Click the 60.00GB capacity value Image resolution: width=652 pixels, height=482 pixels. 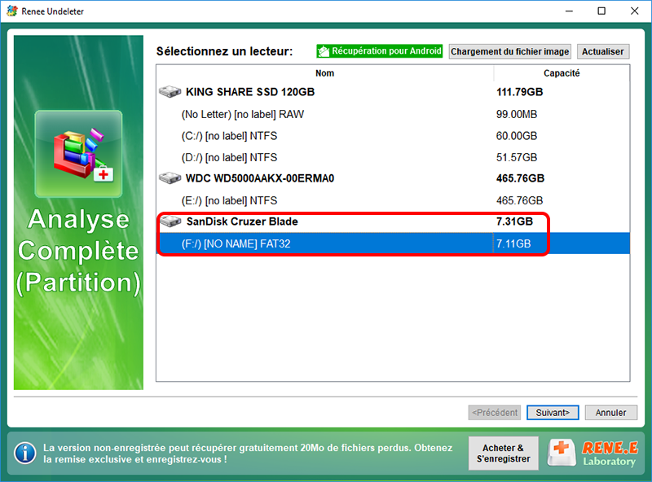pyautogui.click(x=517, y=136)
